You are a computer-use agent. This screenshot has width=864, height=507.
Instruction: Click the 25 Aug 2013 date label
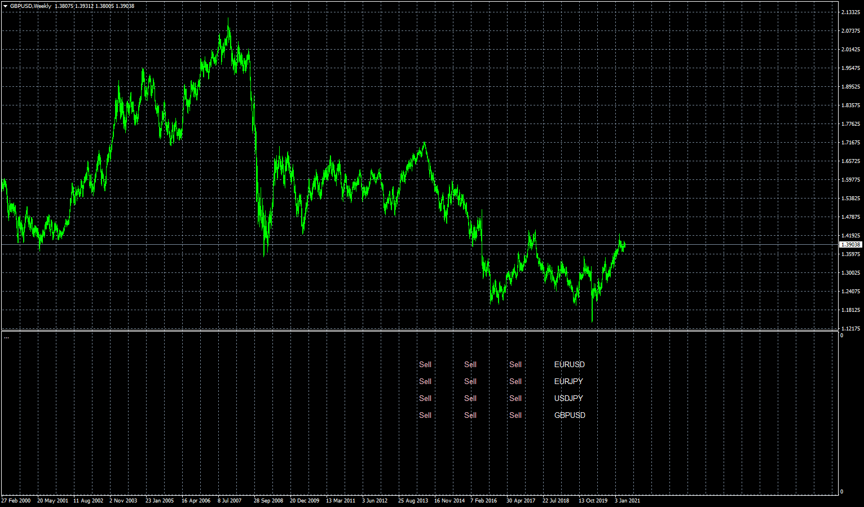click(x=413, y=500)
